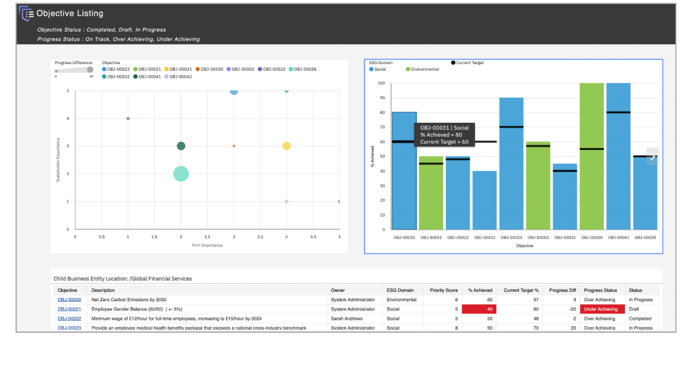Image resolution: width=691 pixels, height=389 pixels.
Task: Select the yellow OBJ-00031 bubble
Action: coord(286,146)
